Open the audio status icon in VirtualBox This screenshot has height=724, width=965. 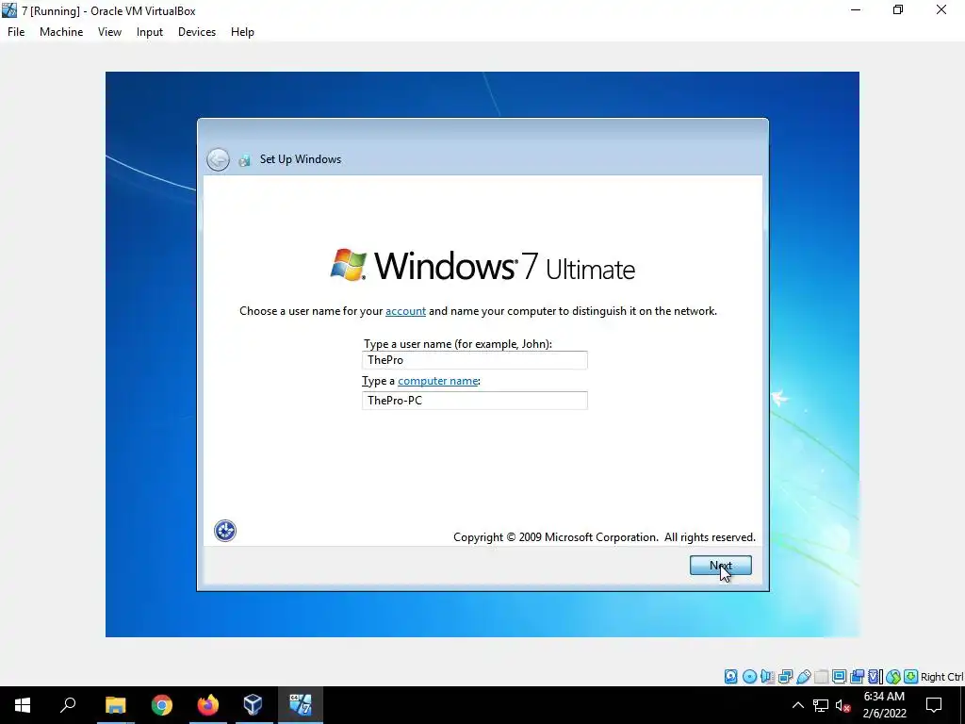(767, 677)
